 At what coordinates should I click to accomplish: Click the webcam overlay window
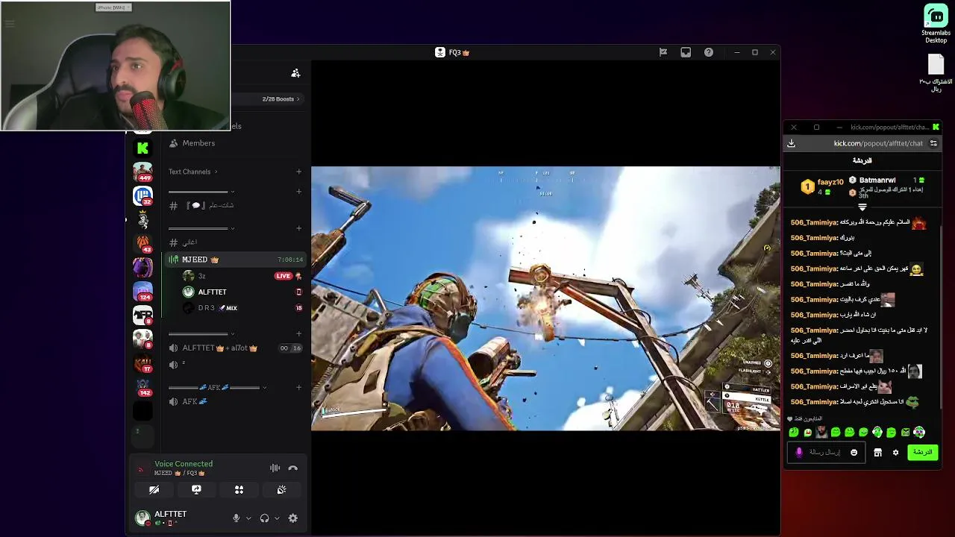tap(115, 66)
